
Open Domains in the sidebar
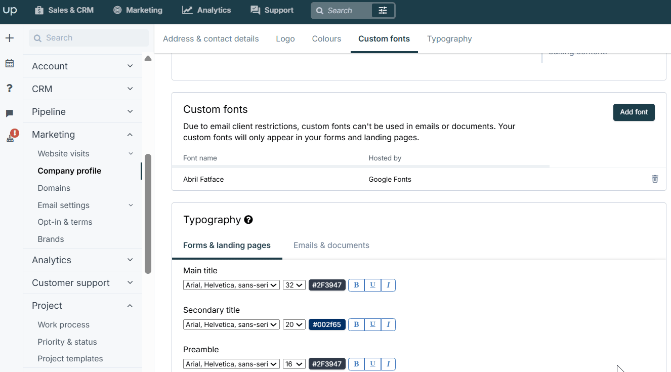54,188
